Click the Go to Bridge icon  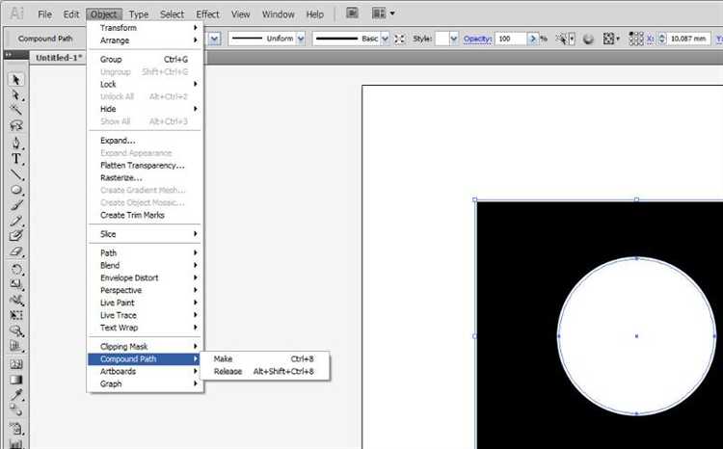pyautogui.click(x=352, y=13)
